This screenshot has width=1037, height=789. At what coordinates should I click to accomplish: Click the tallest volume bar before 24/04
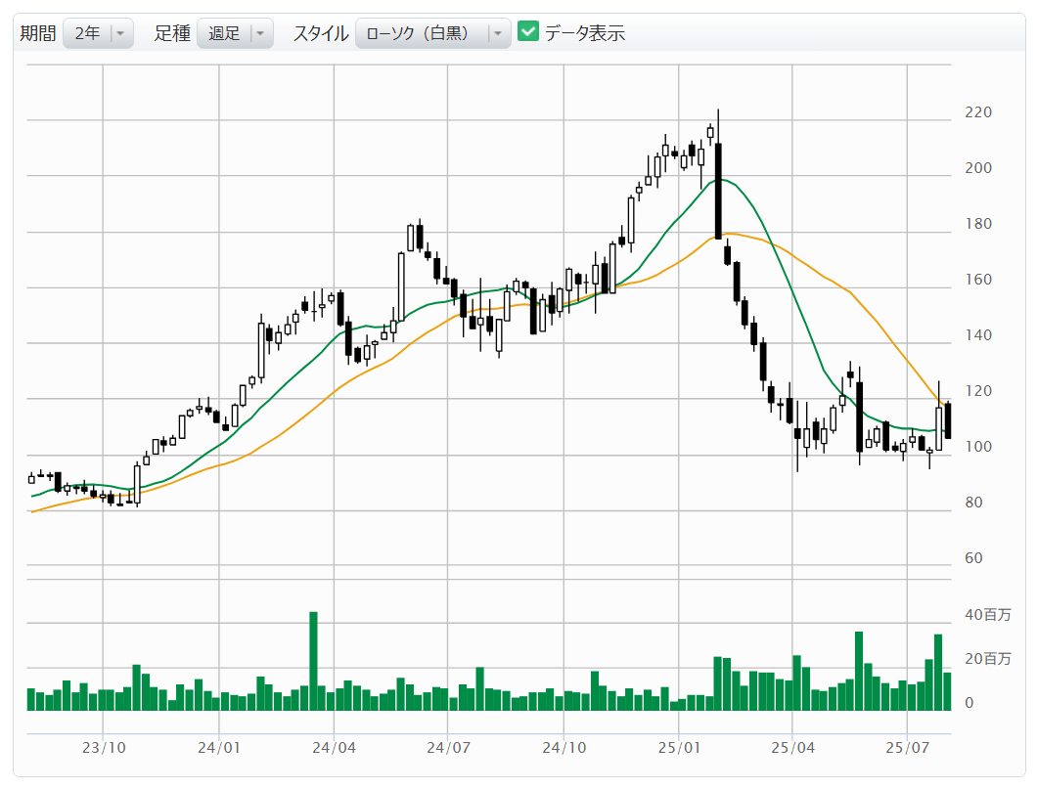coord(313,661)
